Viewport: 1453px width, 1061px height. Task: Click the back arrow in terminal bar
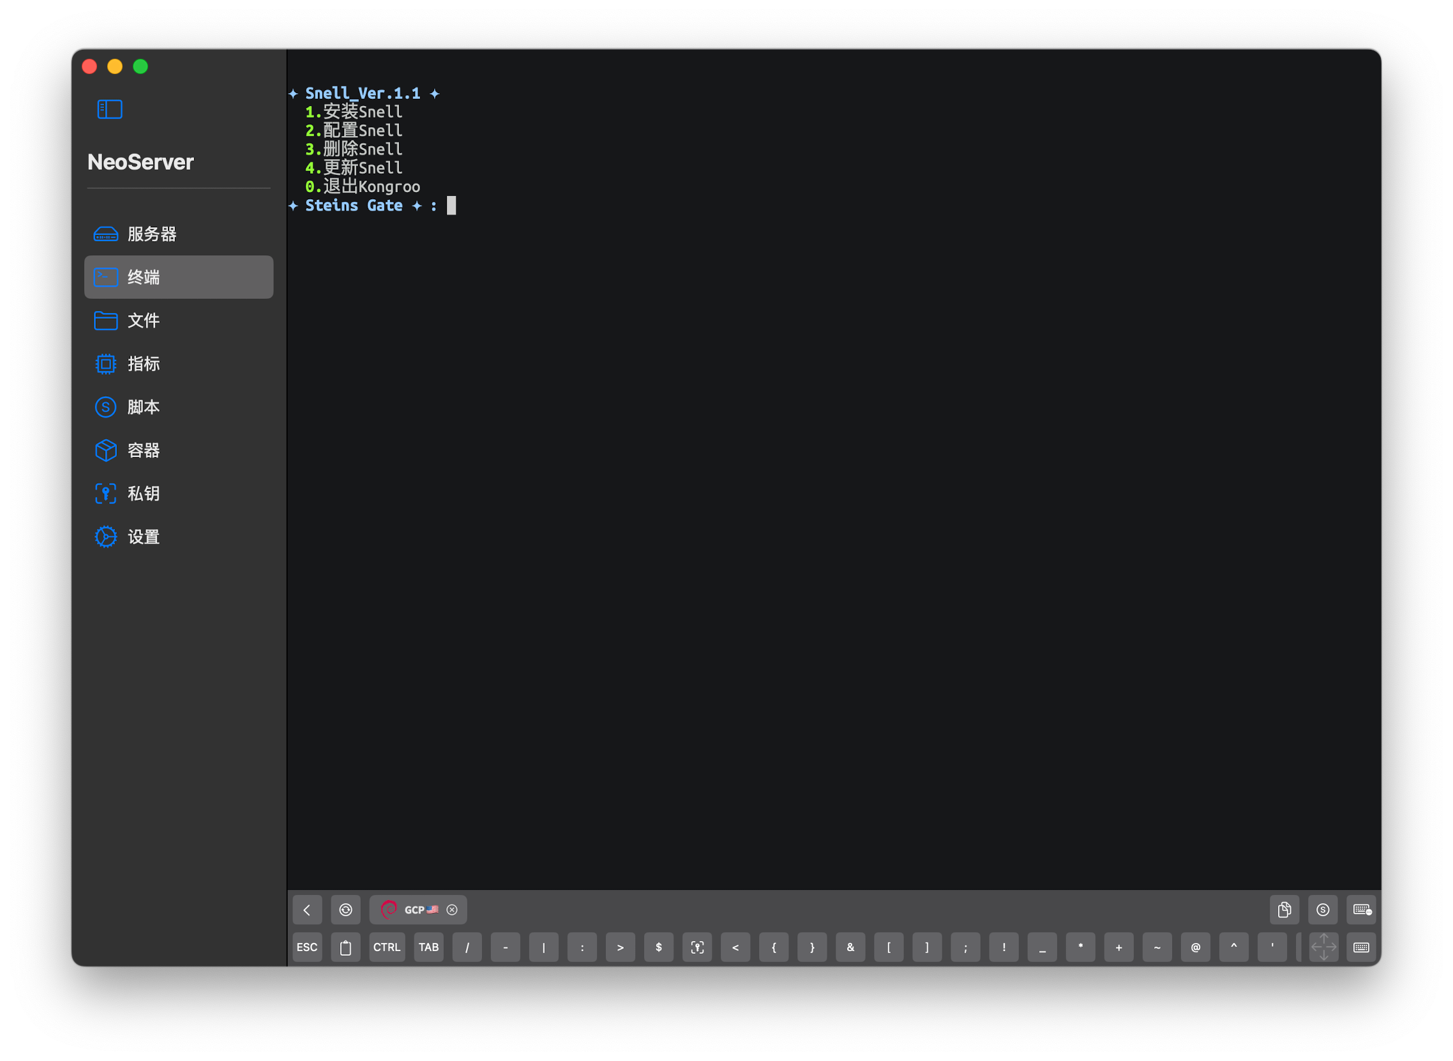pyautogui.click(x=307, y=910)
